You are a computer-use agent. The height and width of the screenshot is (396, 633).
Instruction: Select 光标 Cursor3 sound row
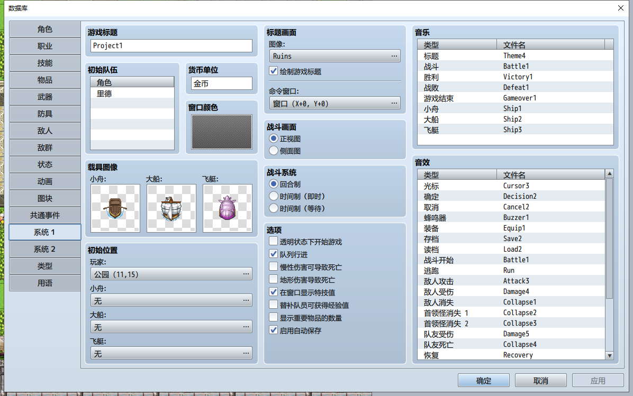(511, 186)
